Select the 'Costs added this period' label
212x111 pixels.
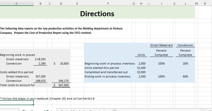(x=17, y=72)
